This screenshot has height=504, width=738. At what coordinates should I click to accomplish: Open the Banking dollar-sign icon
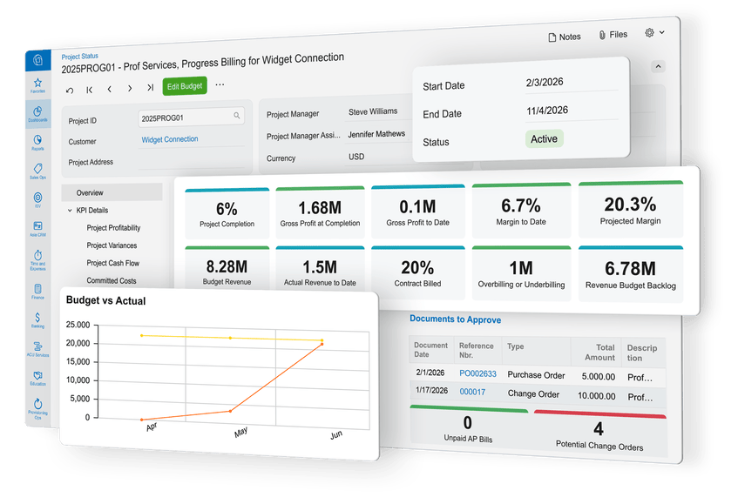[x=37, y=319]
